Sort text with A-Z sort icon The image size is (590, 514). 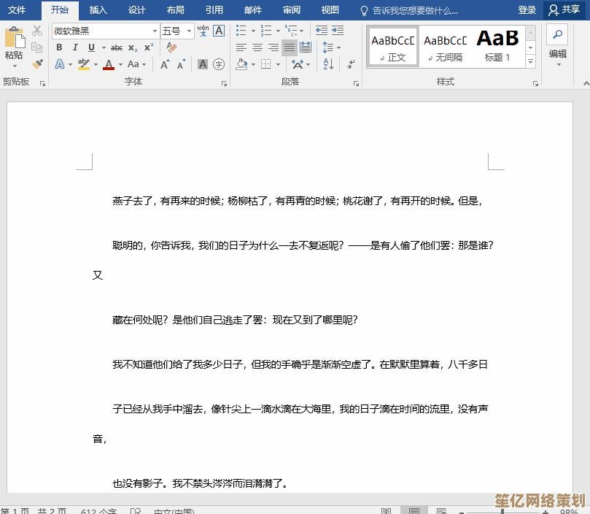coord(328,64)
